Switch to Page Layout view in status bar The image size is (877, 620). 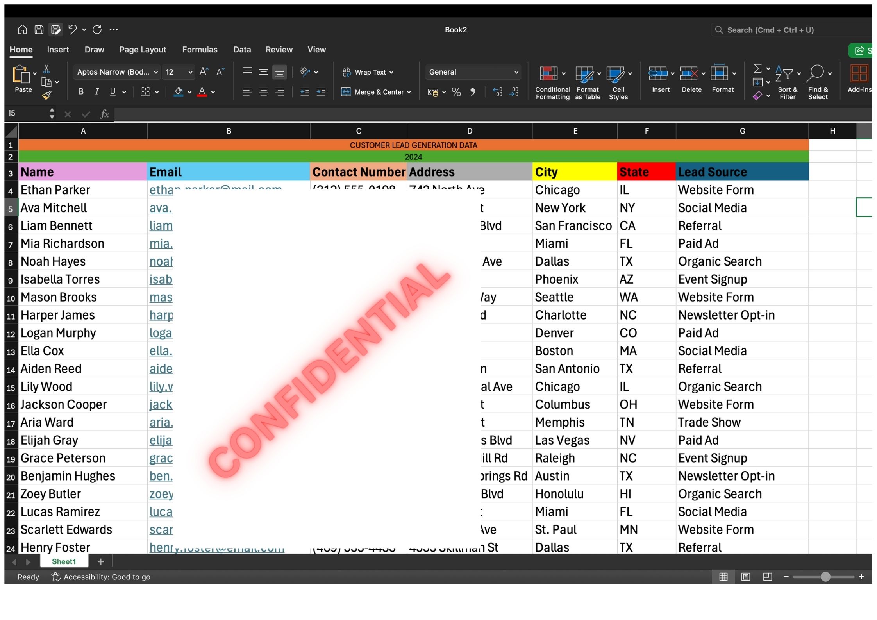coord(745,577)
